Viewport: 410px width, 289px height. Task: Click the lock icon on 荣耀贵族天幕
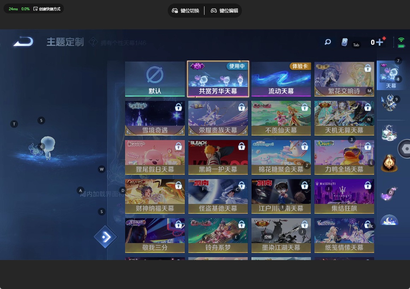click(242, 107)
